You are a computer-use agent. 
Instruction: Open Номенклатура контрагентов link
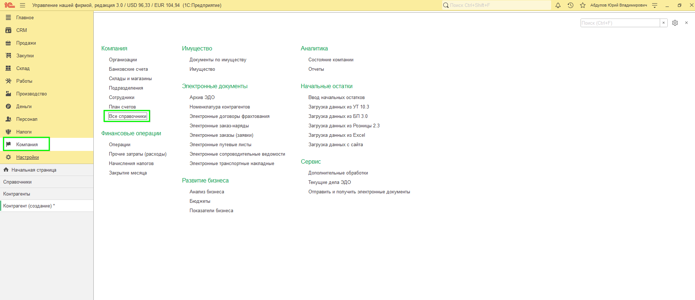click(220, 107)
